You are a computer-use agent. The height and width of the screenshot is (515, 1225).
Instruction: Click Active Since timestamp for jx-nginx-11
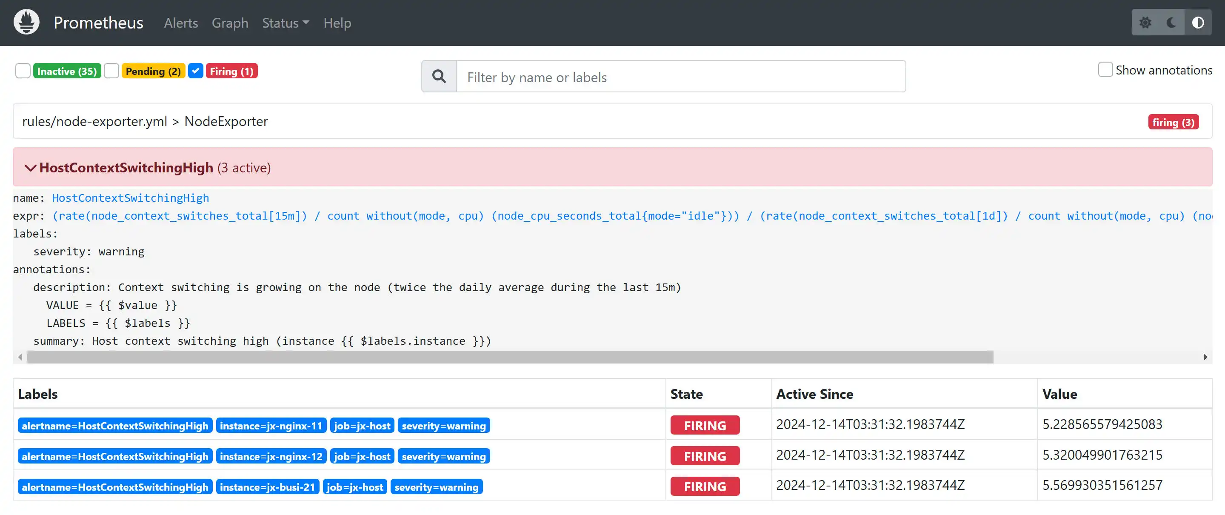click(870, 424)
